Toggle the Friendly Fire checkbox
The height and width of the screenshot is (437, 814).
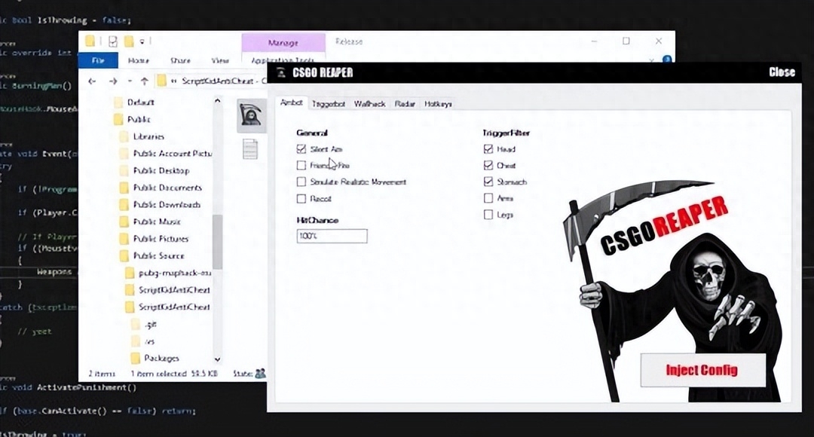pyautogui.click(x=301, y=166)
